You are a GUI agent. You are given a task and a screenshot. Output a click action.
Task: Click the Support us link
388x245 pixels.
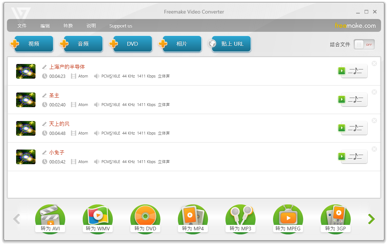121,26
